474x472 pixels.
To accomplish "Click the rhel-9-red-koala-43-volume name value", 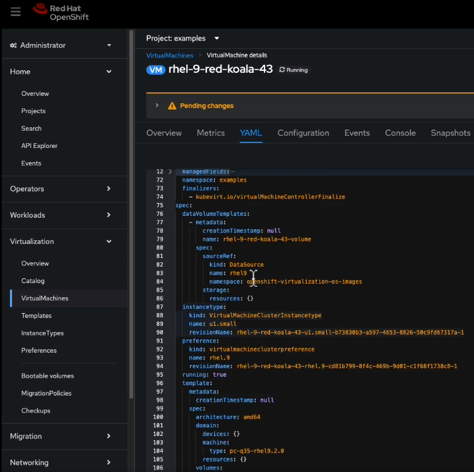I will pyautogui.click(x=267, y=239).
